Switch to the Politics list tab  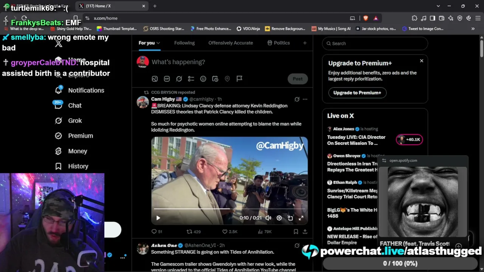tap(278, 43)
